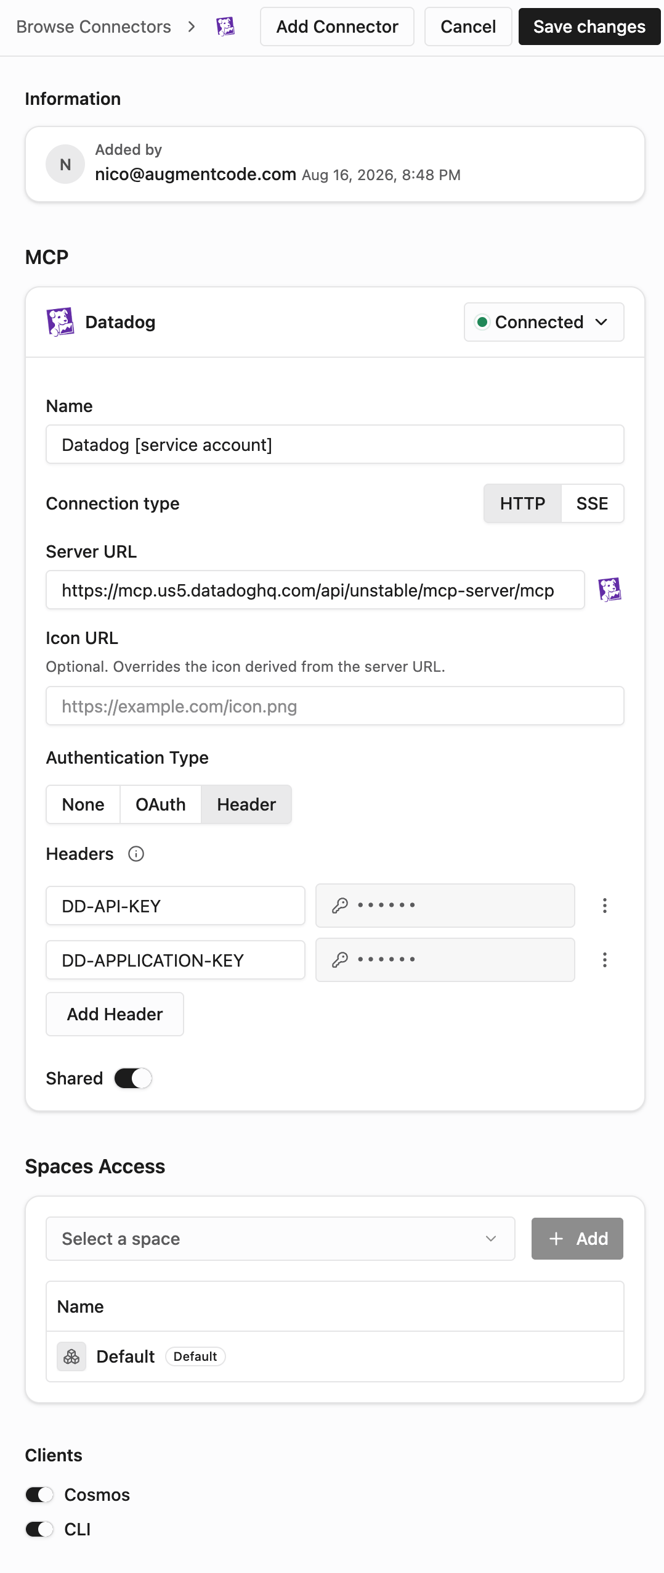Image resolution: width=664 pixels, height=1573 pixels.
Task: Click the N user avatar
Action: tap(65, 164)
